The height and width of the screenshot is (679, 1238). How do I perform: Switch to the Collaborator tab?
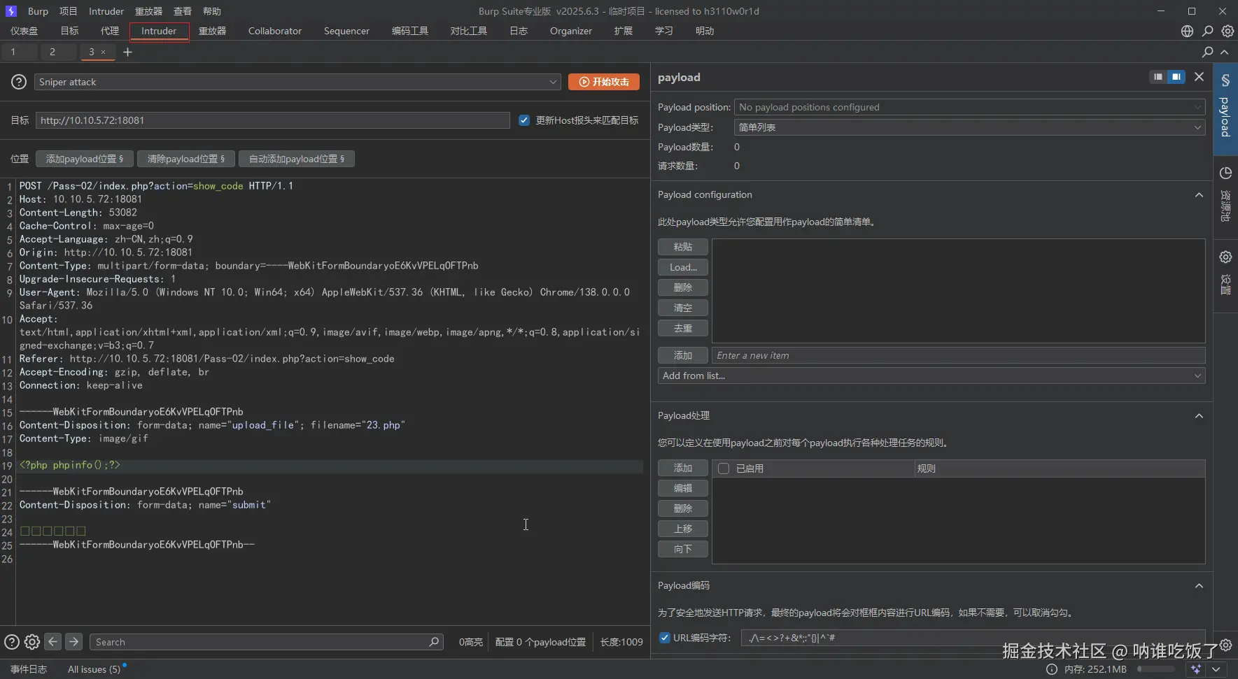point(275,31)
